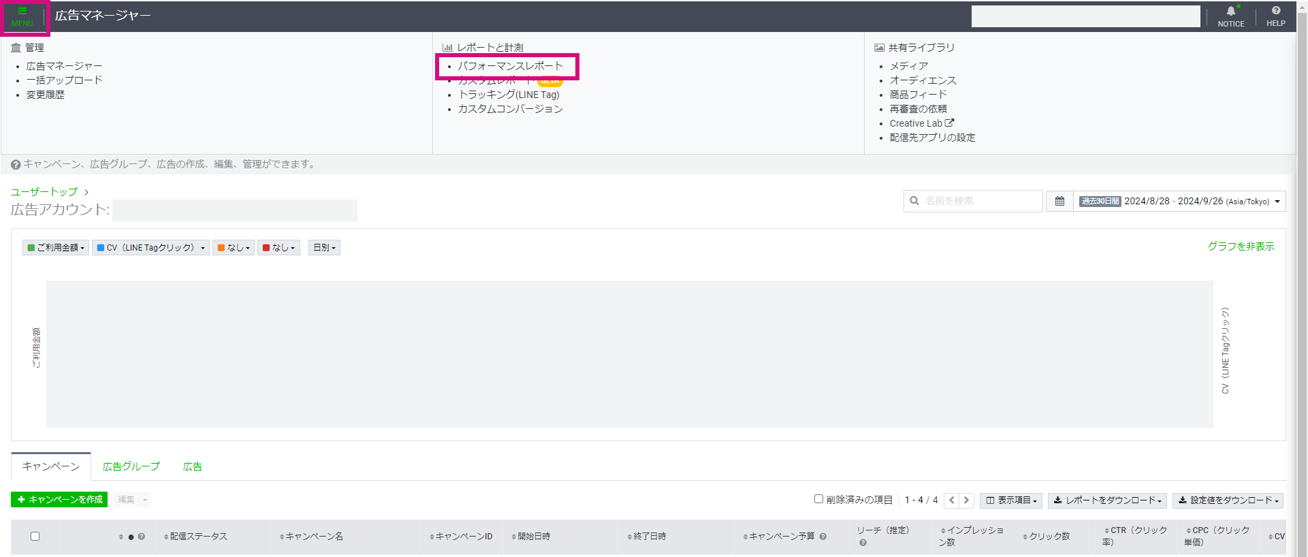1308x557 pixels.
Task: Switch to キャンペーン tab
Action: click(x=51, y=466)
